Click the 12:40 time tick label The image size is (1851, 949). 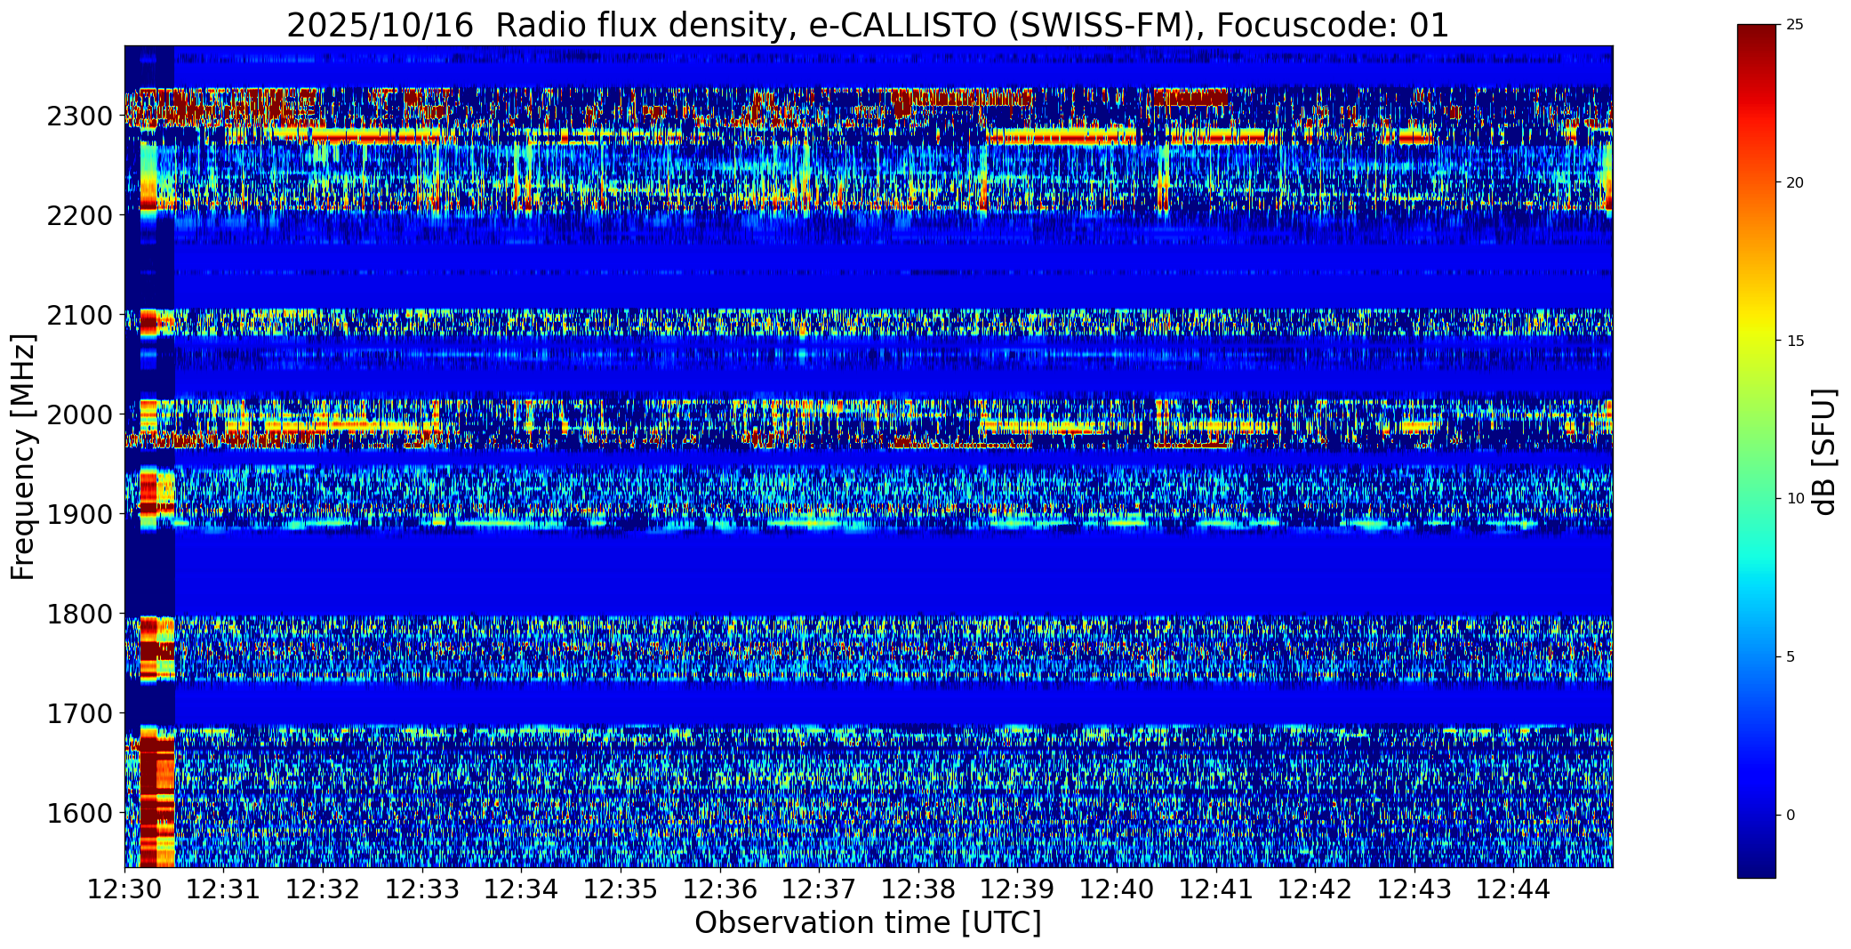tap(1117, 889)
